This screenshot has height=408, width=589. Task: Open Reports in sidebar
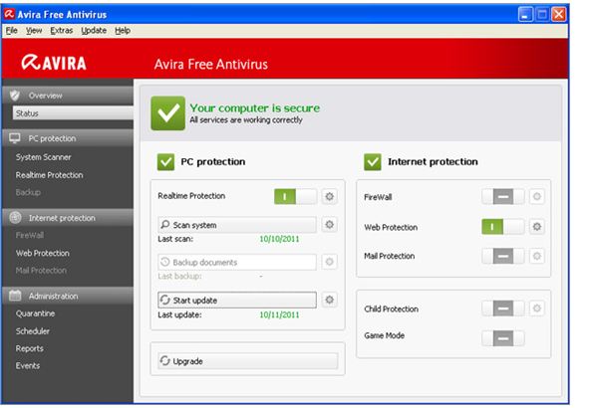click(29, 348)
